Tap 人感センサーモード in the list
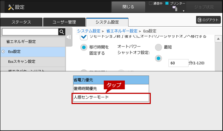This screenshot has height=131, width=223. tap(111, 97)
